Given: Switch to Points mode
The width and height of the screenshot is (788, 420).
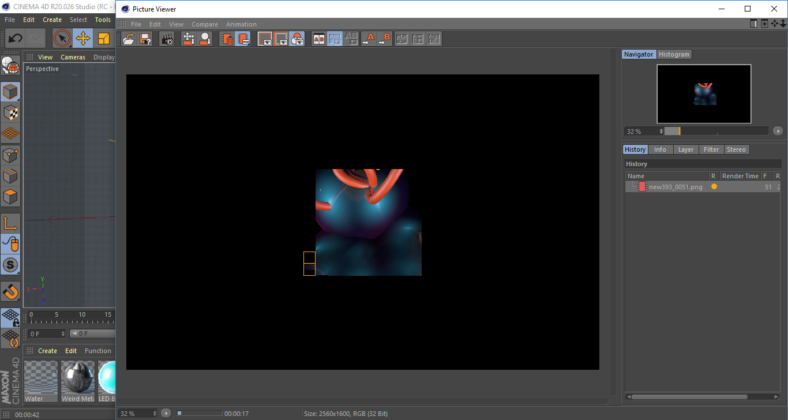Looking at the screenshot, I should [10, 155].
